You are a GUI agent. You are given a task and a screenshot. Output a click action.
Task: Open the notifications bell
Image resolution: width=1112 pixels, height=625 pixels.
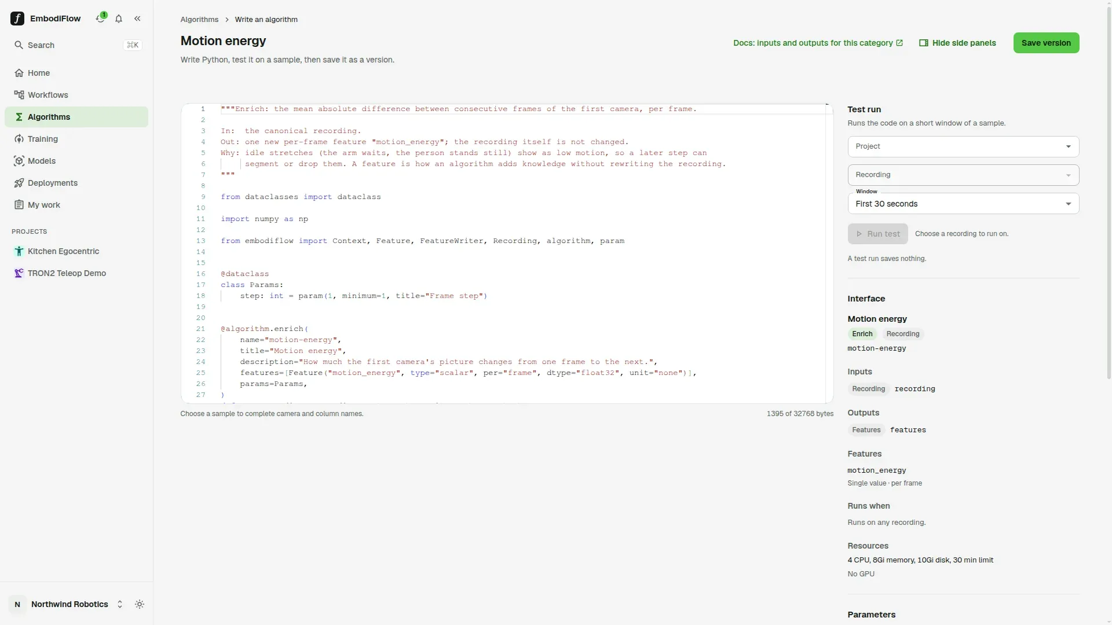click(x=119, y=19)
